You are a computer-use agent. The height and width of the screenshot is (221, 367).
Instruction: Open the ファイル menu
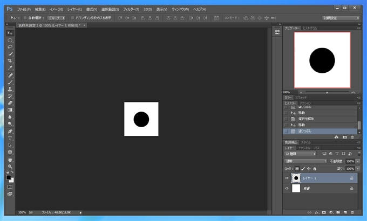[24, 9]
